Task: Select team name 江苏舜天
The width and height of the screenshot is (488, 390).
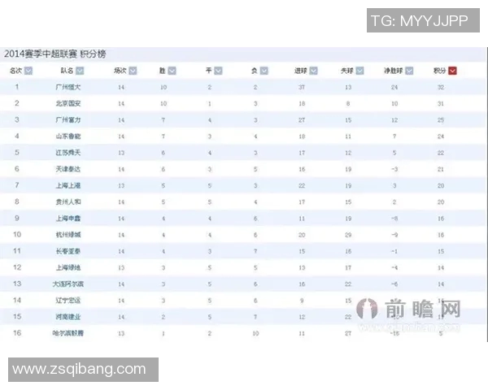Action: pyautogui.click(x=68, y=153)
